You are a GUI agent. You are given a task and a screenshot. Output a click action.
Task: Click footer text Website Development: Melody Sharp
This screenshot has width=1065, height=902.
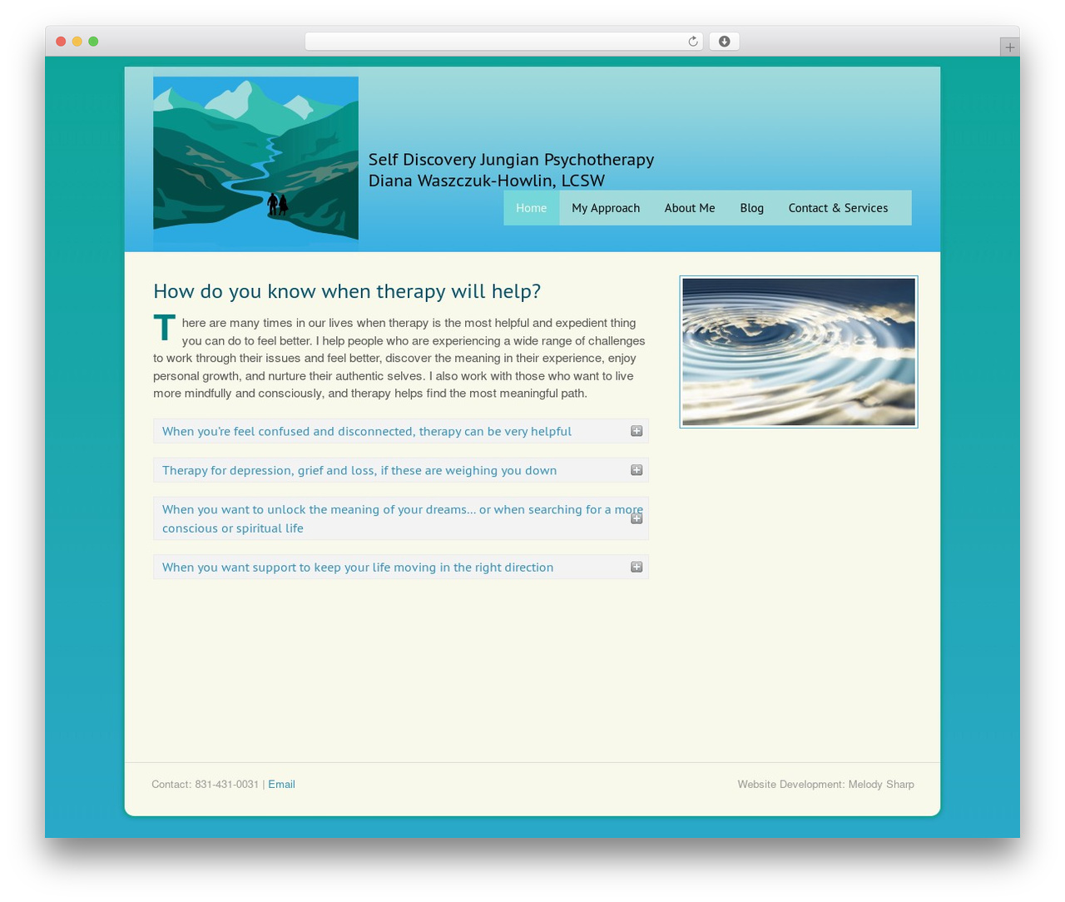pos(825,785)
